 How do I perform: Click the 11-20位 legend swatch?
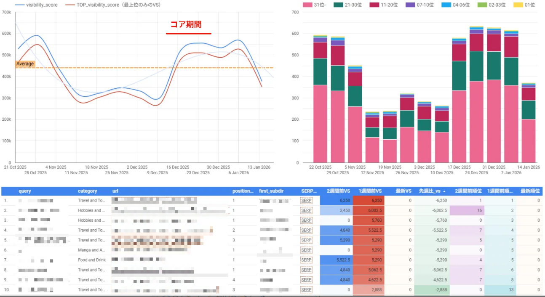click(x=375, y=5)
